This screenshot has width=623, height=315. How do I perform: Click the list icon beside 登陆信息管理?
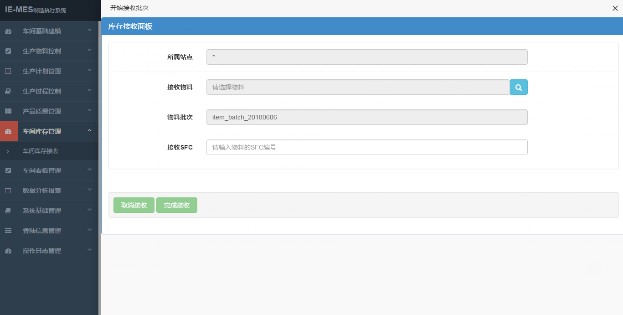(8, 231)
